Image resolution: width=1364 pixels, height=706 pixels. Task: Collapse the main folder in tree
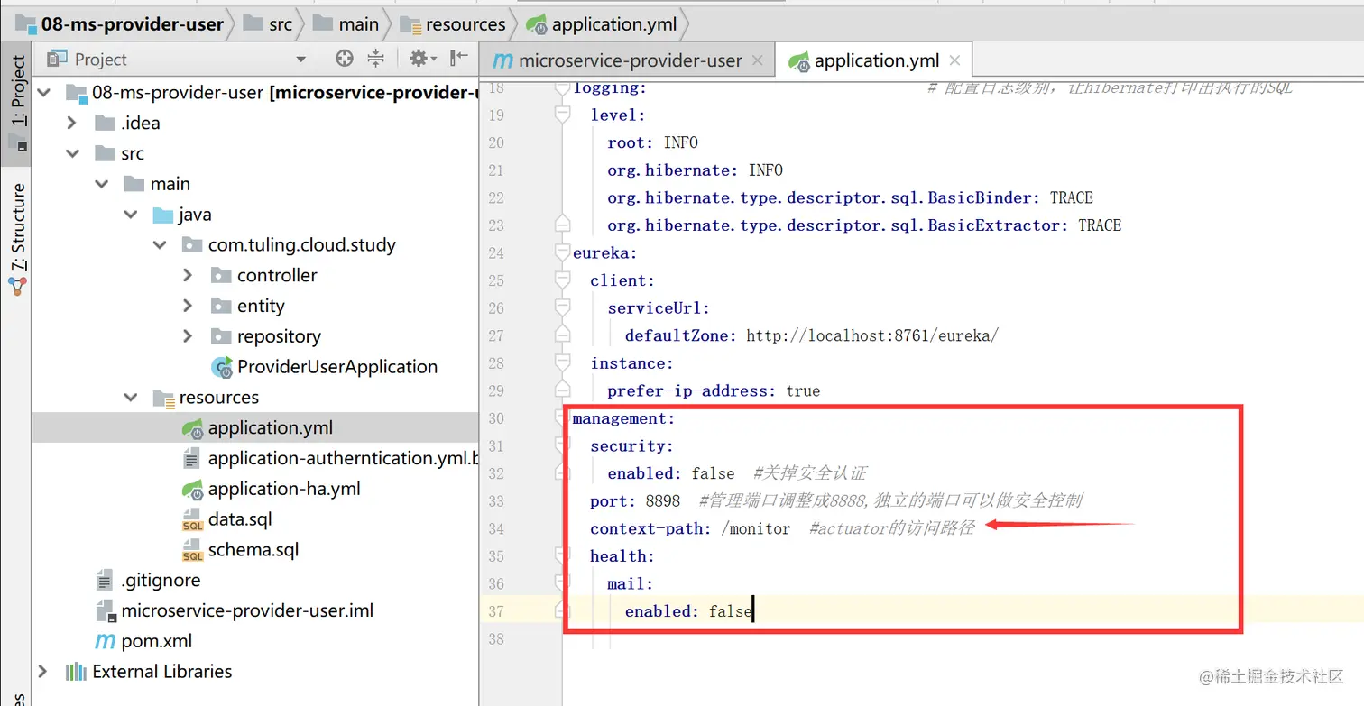coord(101,184)
